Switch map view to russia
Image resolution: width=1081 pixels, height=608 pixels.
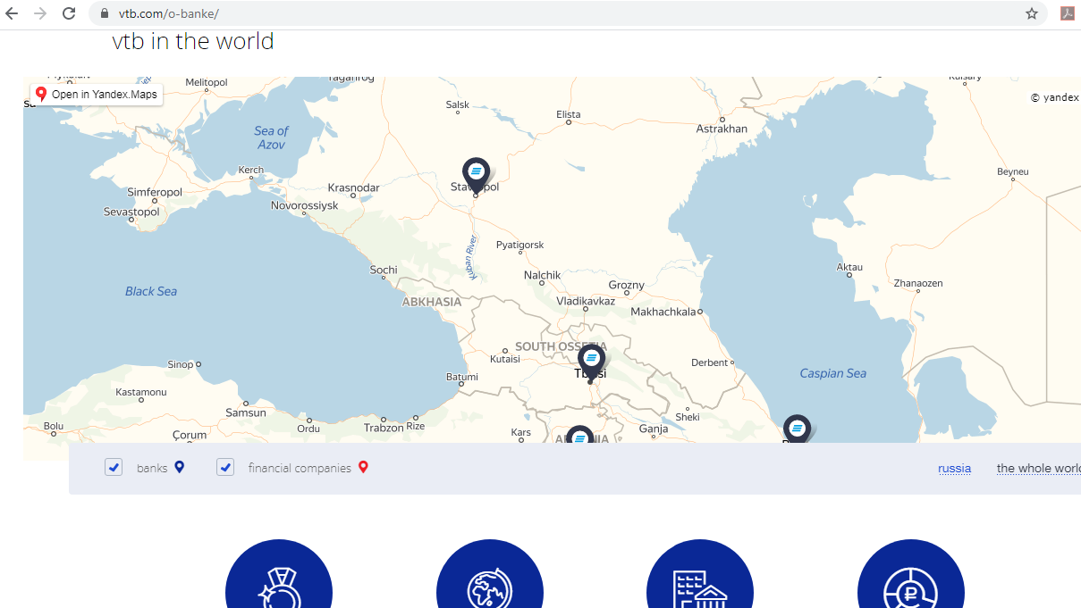click(x=954, y=468)
